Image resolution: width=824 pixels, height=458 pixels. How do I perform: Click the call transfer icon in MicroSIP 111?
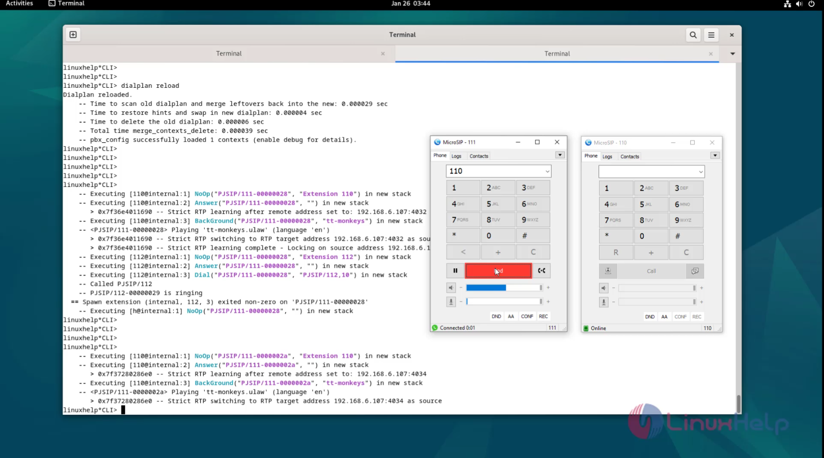coord(542,271)
